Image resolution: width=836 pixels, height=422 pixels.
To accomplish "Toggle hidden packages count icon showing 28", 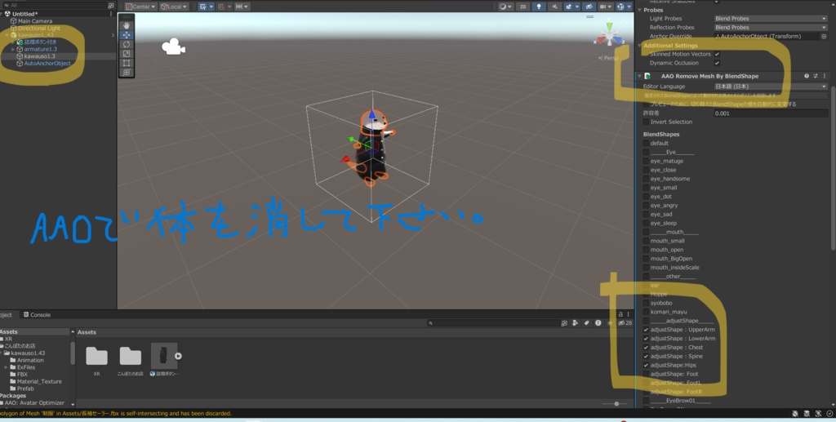I will click(625, 323).
